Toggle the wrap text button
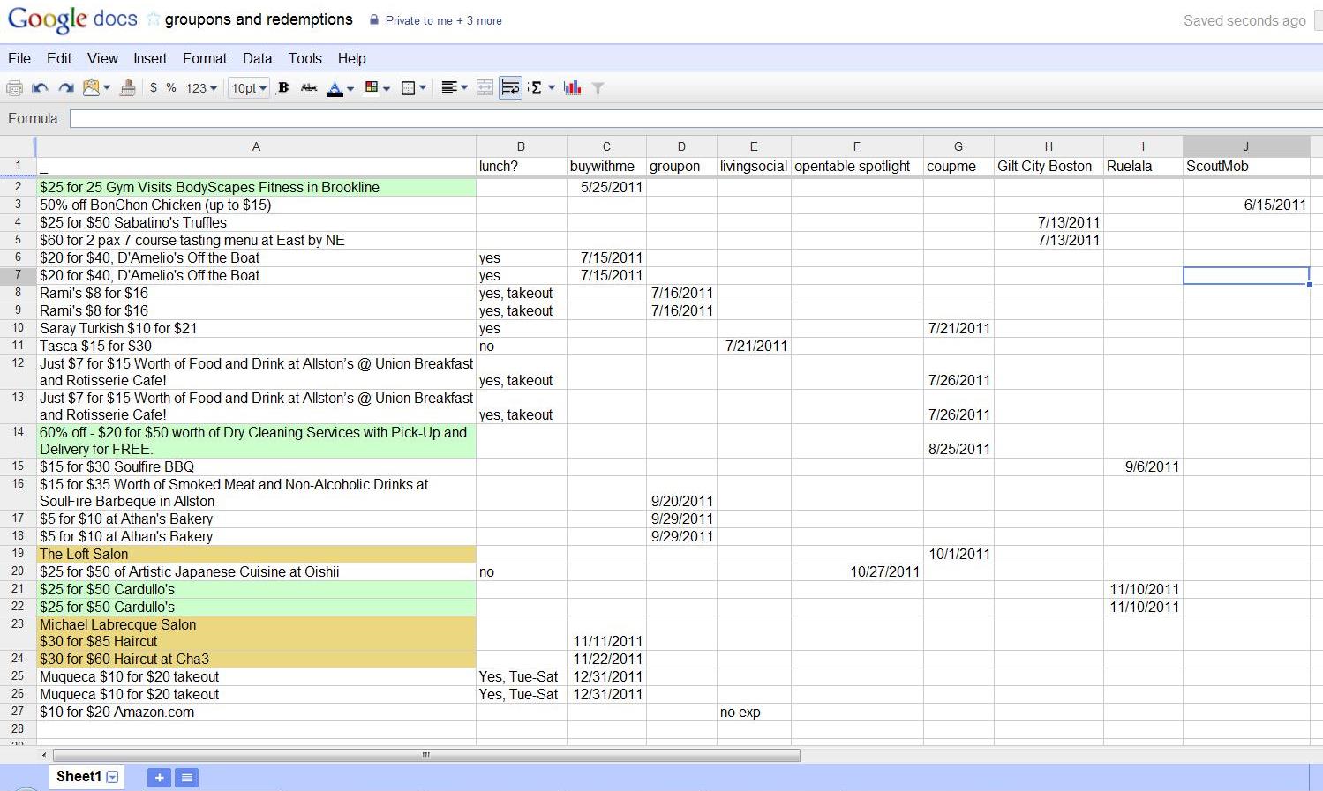The image size is (1323, 791). click(510, 87)
